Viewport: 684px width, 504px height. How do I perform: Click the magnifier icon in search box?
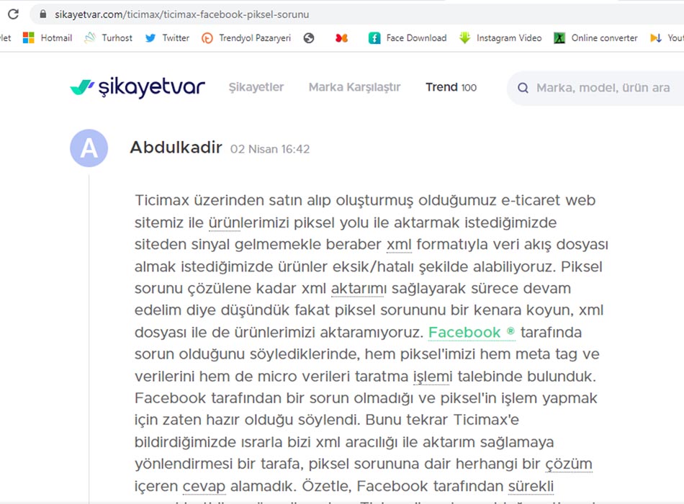point(523,88)
